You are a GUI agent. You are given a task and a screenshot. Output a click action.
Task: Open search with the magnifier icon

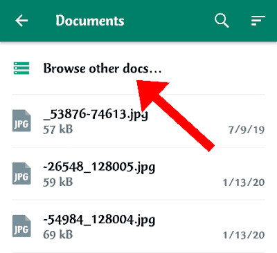click(x=222, y=21)
